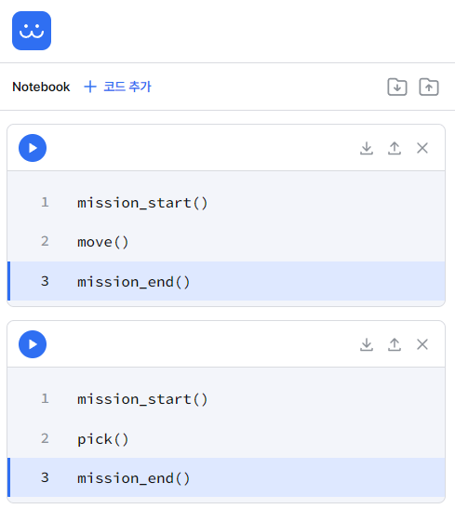Upload into the first code cell
Viewport: 455px width, 509px height.
click(x=395, y=148)
